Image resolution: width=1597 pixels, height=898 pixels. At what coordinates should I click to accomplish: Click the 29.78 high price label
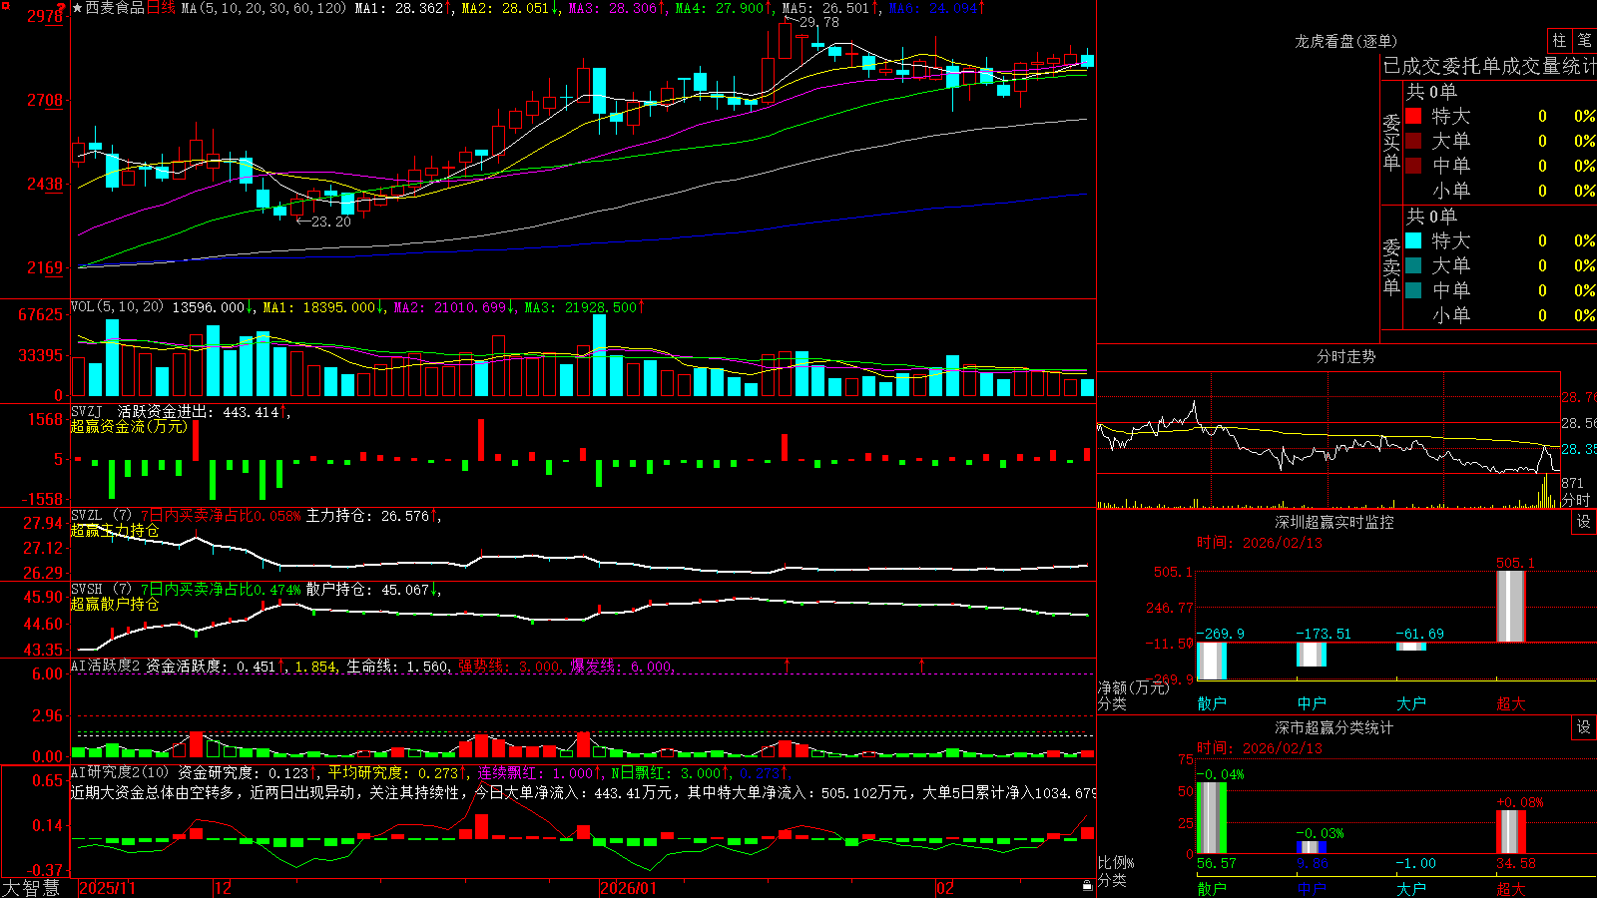819,22
